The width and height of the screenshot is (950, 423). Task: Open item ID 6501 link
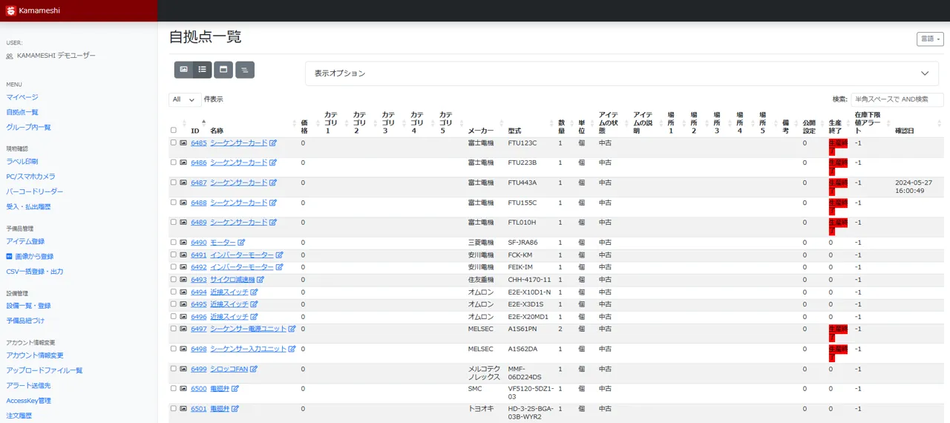(199, 409)
